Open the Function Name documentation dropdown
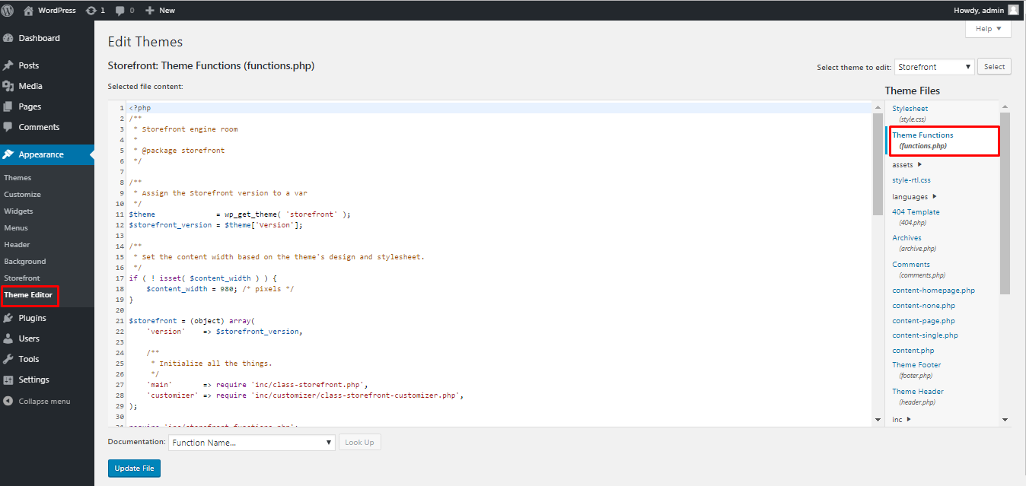 [x=251, y=443]
